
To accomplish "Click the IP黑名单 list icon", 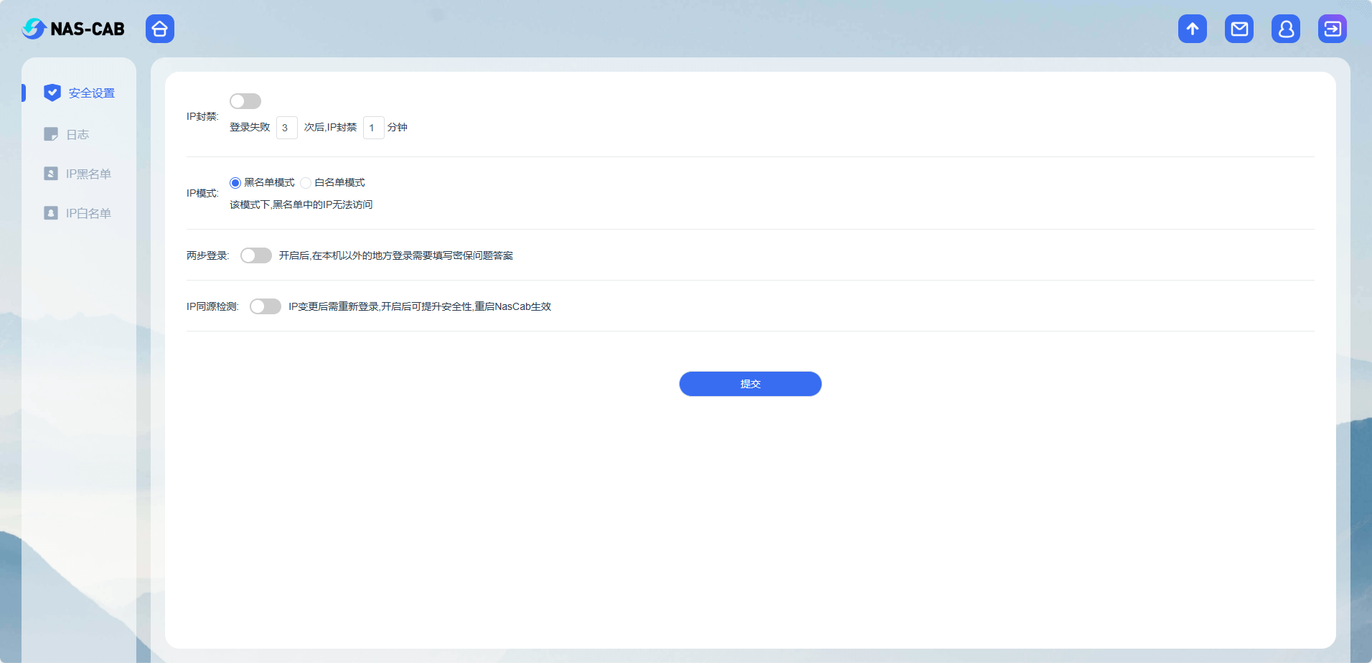I will 50,174.
